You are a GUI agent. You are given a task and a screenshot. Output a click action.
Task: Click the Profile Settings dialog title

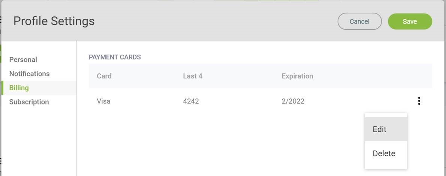54,21
